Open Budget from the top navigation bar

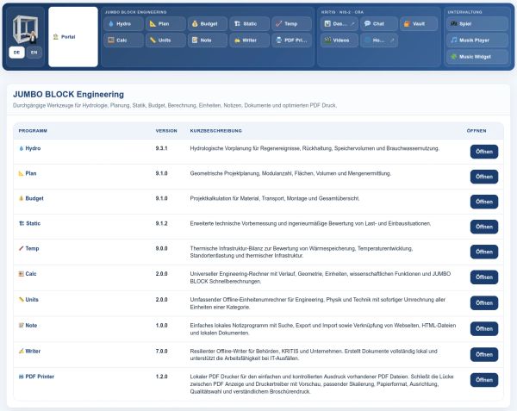pyautogui.click(x=208, y=24)
